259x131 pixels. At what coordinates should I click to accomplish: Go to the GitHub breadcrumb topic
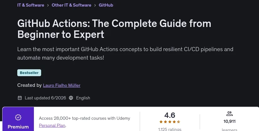pyautogui.click(x=106, y=5)
